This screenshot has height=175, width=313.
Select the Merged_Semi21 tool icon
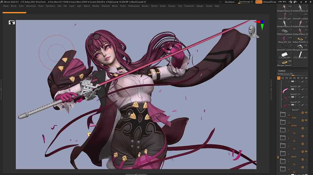click(284, 62)
